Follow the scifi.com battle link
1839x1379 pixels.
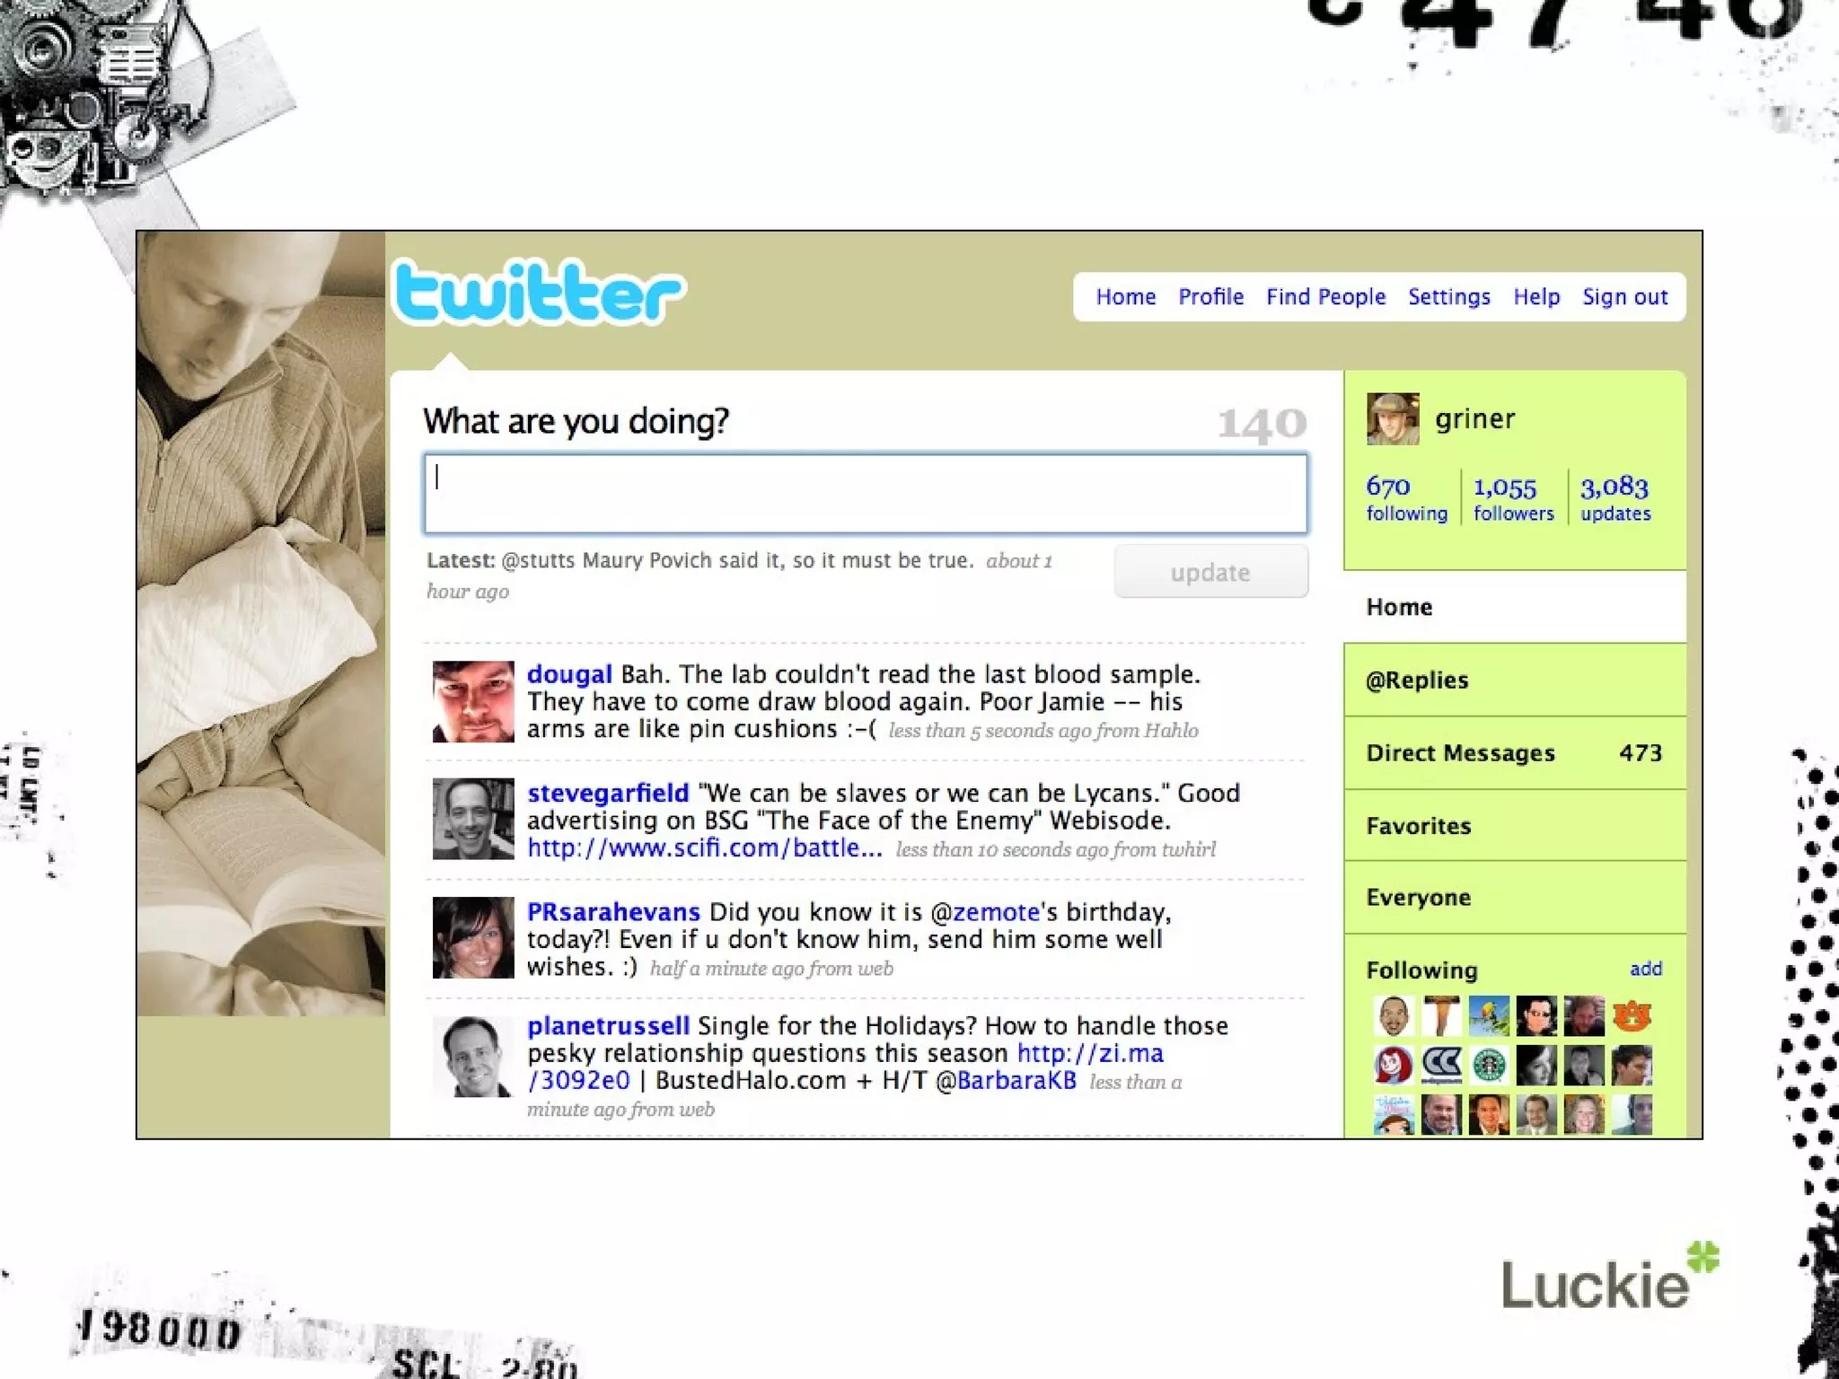pyautogui.click(x=704, y=848)
